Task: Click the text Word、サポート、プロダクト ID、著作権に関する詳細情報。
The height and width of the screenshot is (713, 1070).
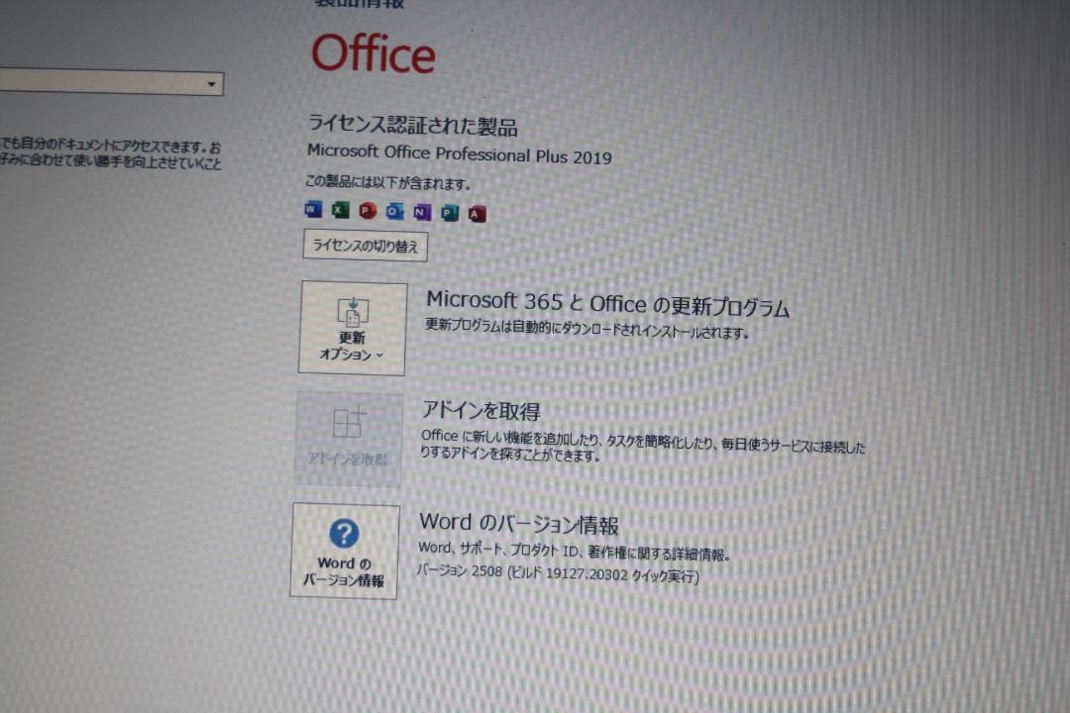Action: coord(574,551)
